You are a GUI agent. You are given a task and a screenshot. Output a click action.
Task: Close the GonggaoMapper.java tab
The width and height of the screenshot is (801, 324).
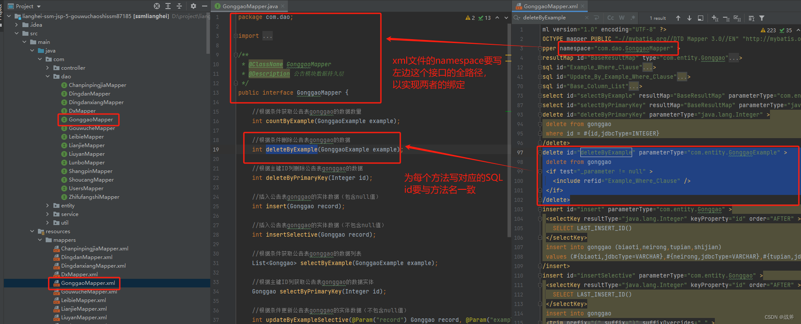click(x=283, y=6)
